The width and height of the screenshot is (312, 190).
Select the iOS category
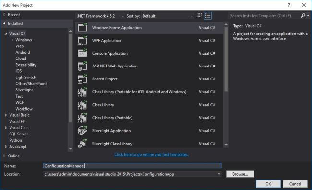19,71
